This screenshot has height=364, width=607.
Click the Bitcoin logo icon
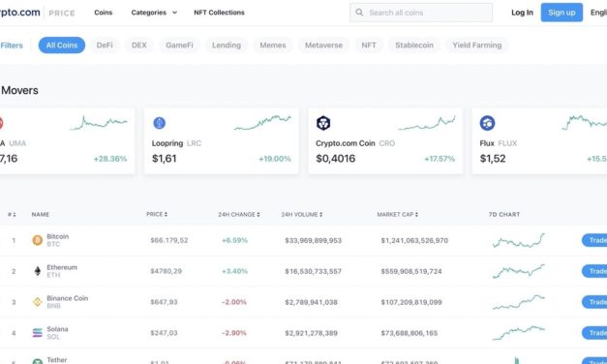click(37, 240)
